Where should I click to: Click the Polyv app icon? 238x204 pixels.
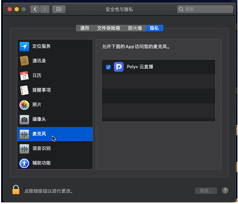point(118,67)
